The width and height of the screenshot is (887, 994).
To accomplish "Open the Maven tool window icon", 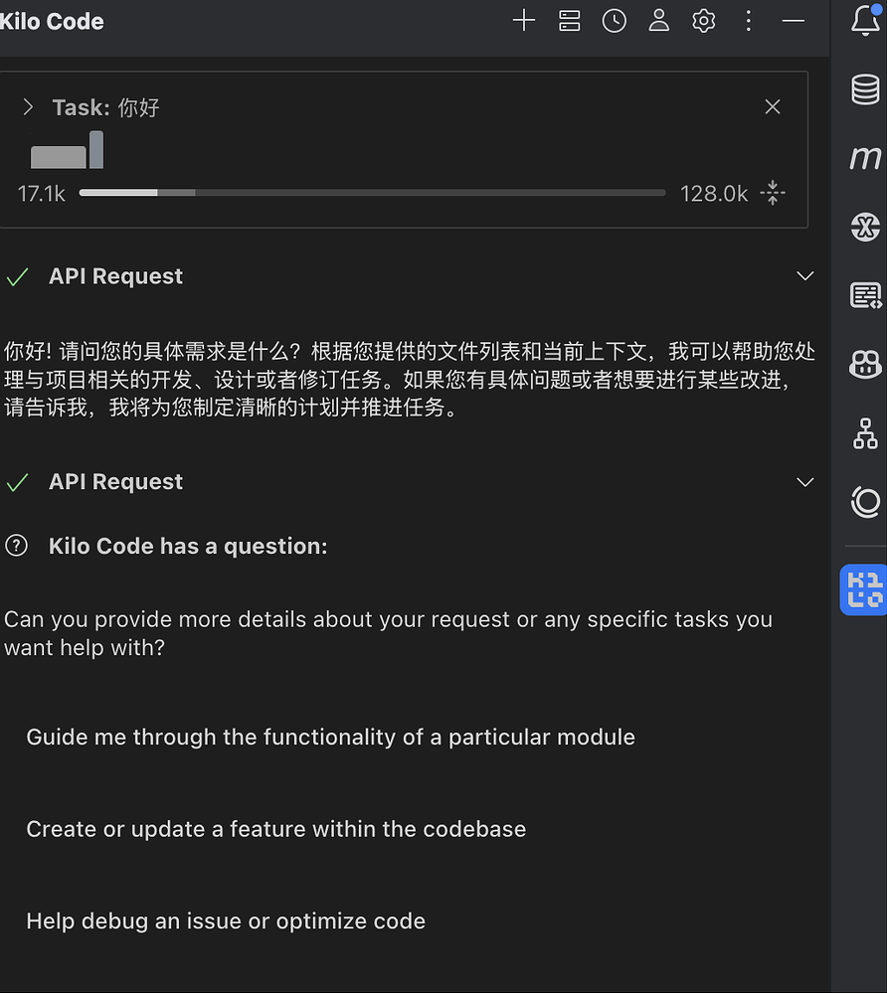I will pos(865,158).
